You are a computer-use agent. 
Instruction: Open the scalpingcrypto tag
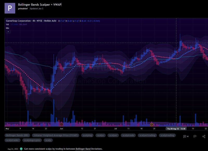click(32, 140)
